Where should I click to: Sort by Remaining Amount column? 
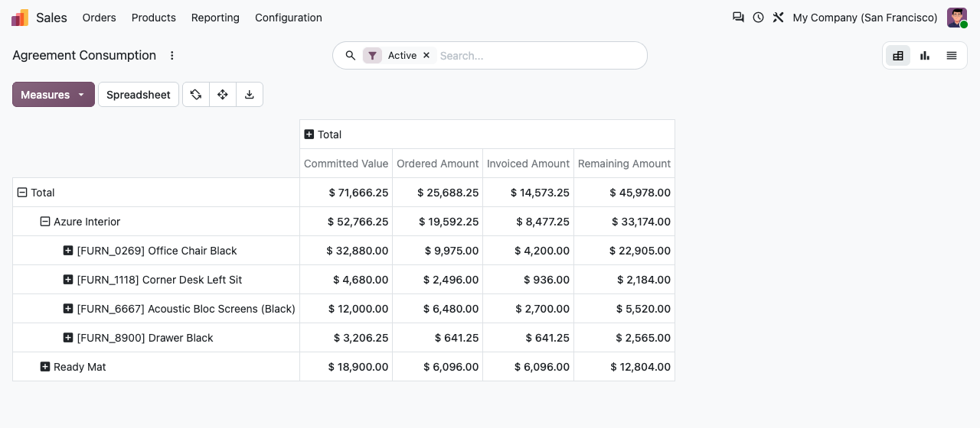tap(624, 164)
